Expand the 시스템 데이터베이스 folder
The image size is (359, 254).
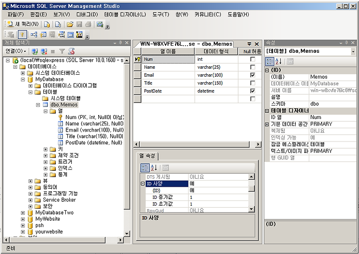click(23, 73)
